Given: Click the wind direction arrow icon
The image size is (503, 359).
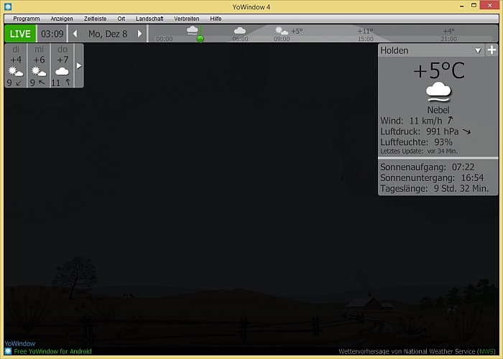Looking at the screenshot, I should coord(450,120).
